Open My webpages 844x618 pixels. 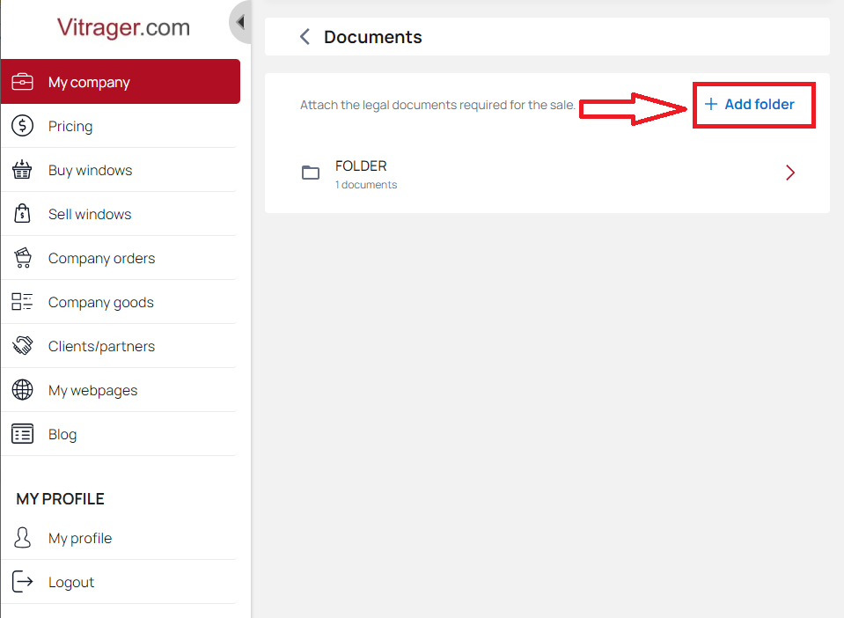click(x=119, y=390)
